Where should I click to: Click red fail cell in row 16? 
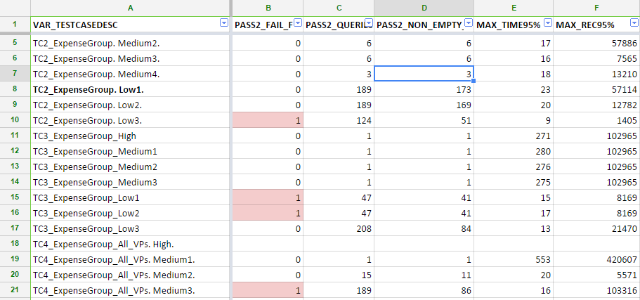click(268, 213)
